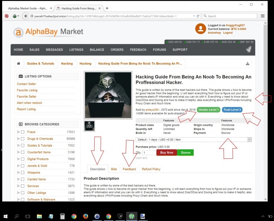Expand the Digital Products category arrow
Viewport: 274px width, 221px height.
click(x=18, y=159)
